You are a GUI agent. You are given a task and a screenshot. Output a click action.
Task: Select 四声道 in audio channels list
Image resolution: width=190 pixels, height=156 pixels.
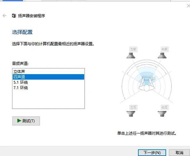[48, 77]
